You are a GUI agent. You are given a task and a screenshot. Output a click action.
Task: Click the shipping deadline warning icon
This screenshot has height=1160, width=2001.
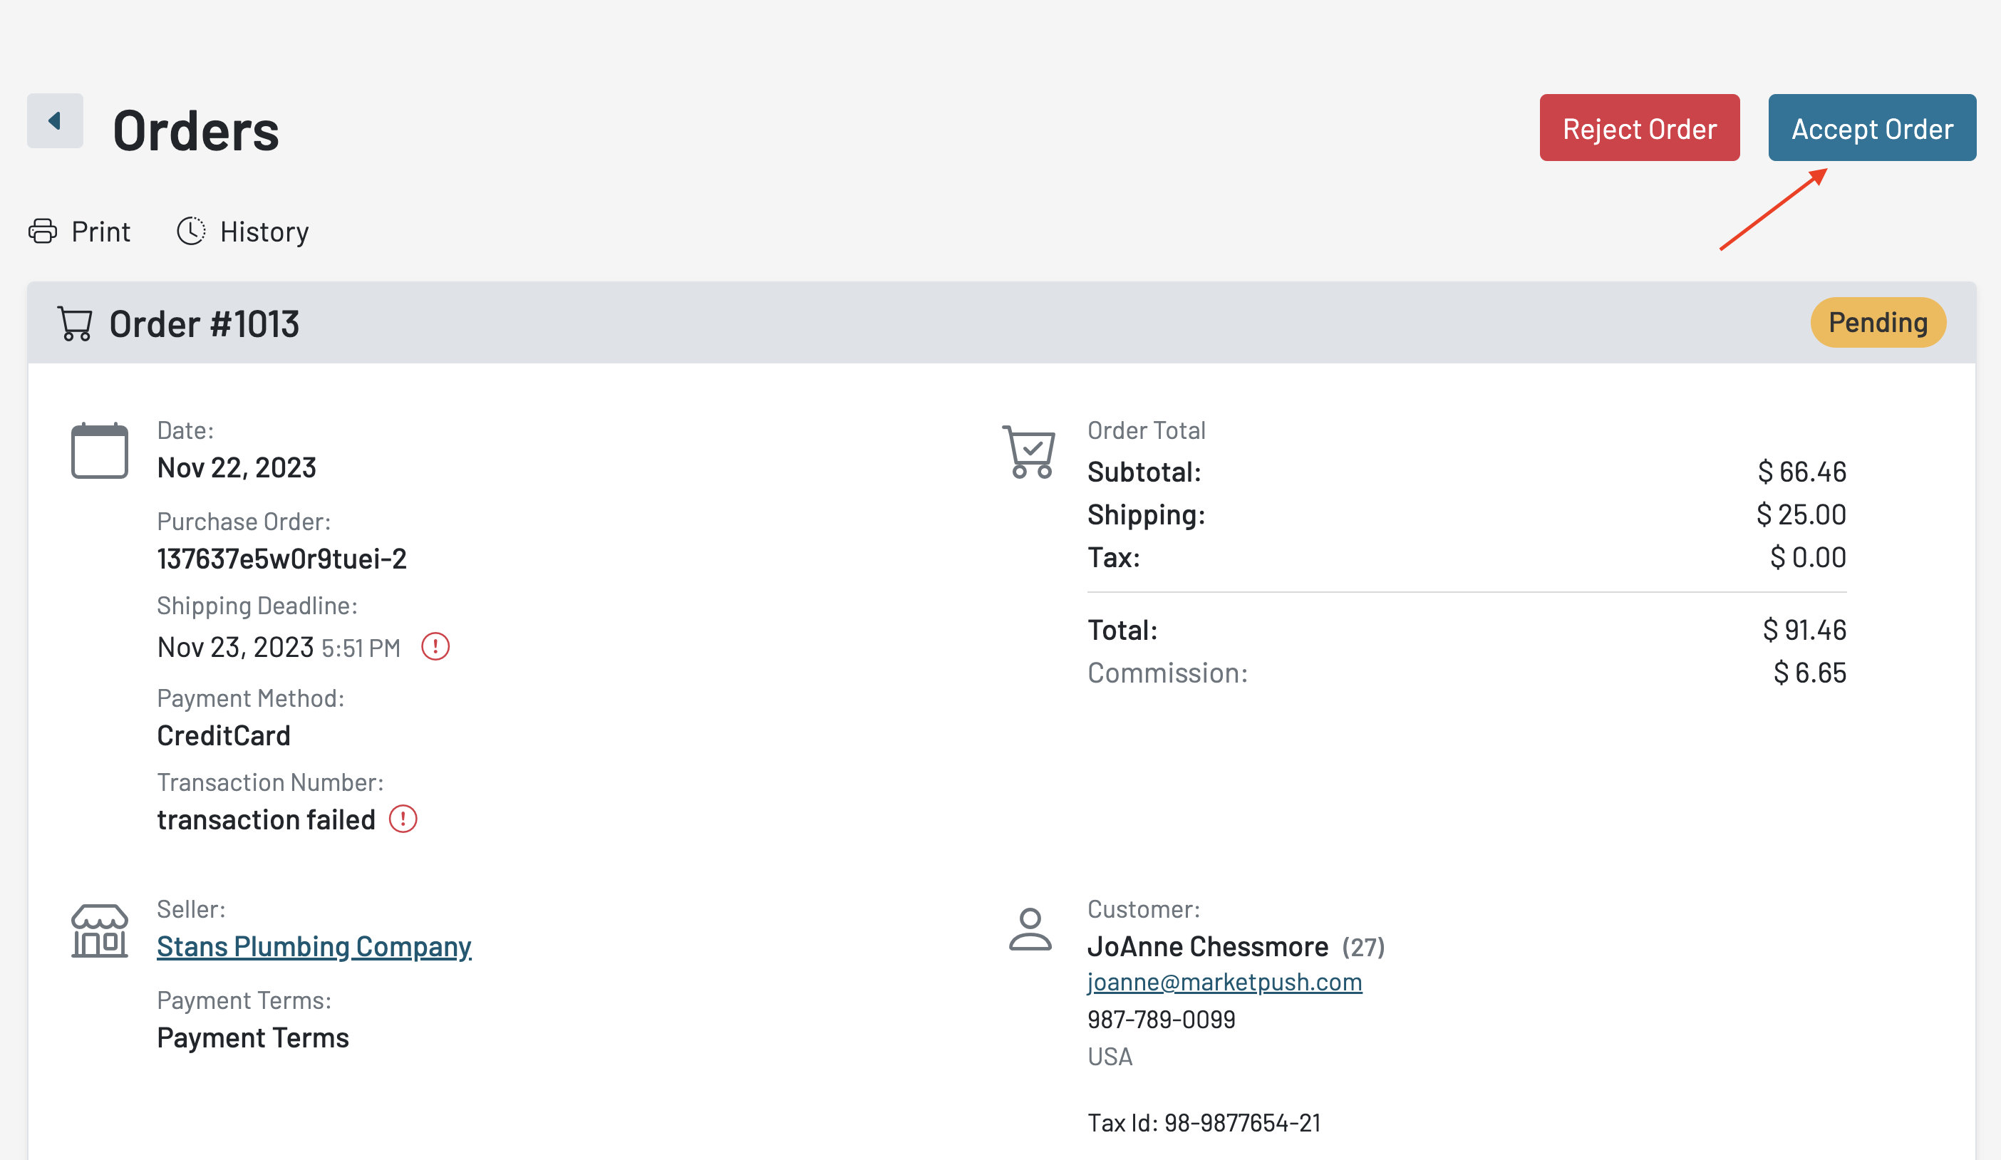(x=435, y=646)
